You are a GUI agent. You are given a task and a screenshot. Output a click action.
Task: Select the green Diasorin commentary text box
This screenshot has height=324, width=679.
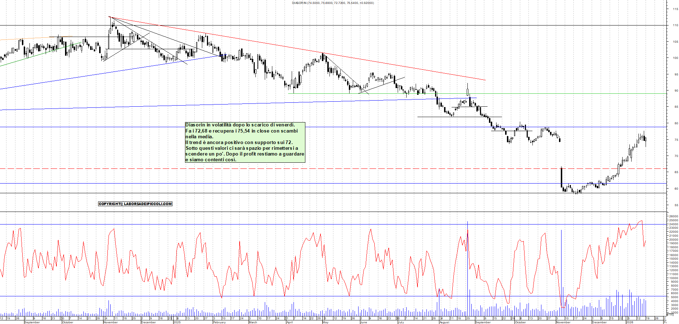click(x=245, y=142)
